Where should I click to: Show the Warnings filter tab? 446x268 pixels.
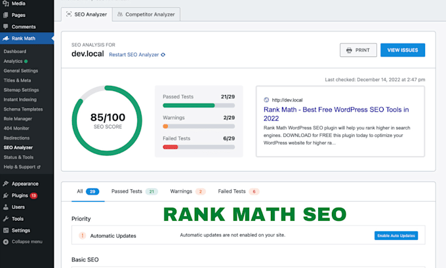pyautogui.click(x=188, y=191)
